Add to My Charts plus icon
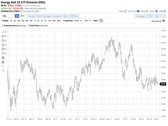 [138, 11]
